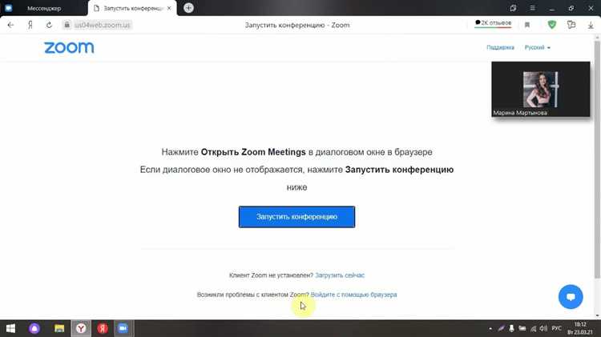Viewport: 601px width, 337px height.
Task: Open the Поддержка support link
Action: [500, 47]
